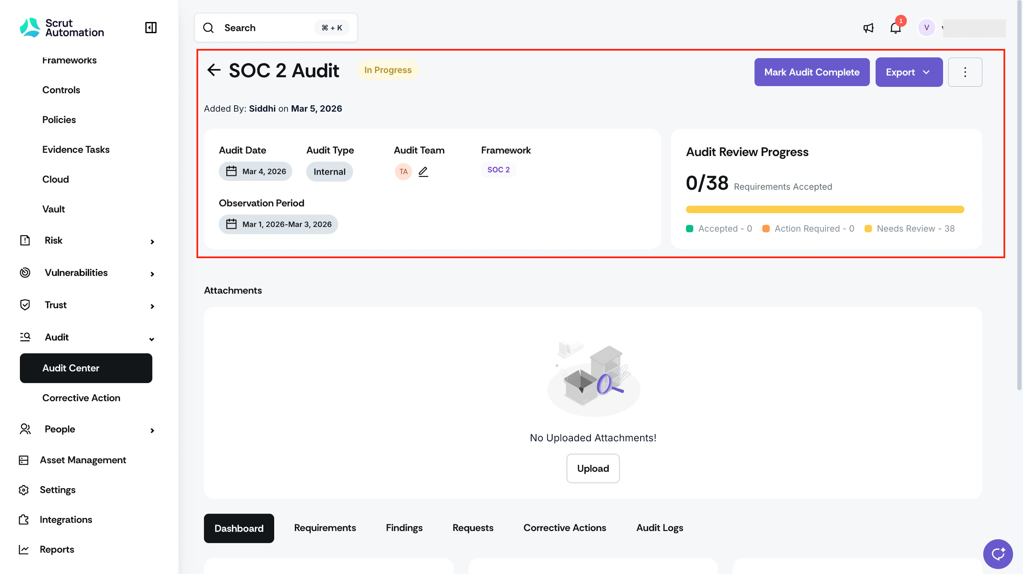Click the search magnifier icon

[209, 28]
